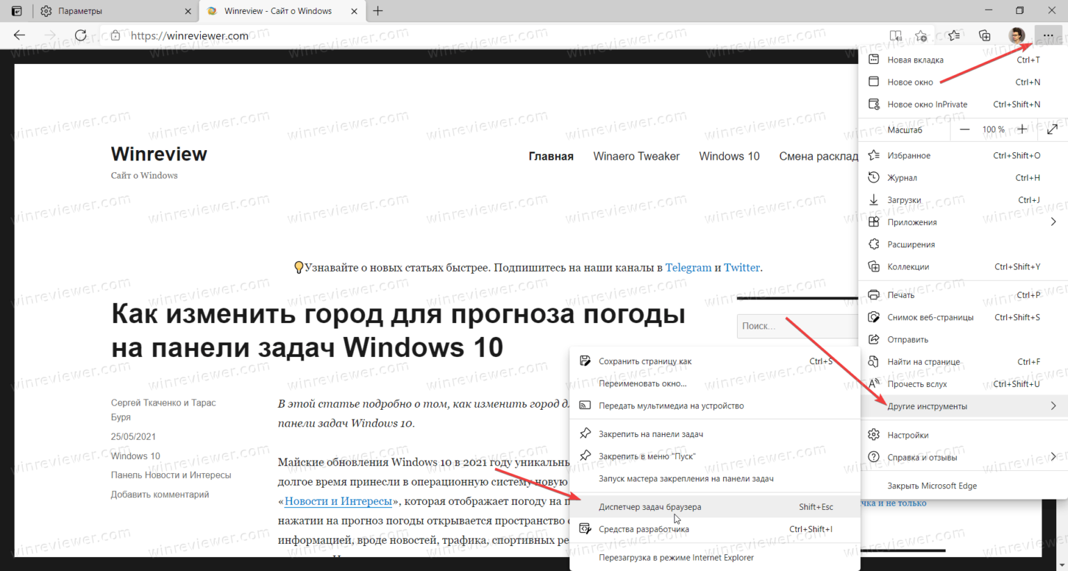Open the Edge settings and more menu
This screenshot has height=571, width=1068.
pos(1048,35)
